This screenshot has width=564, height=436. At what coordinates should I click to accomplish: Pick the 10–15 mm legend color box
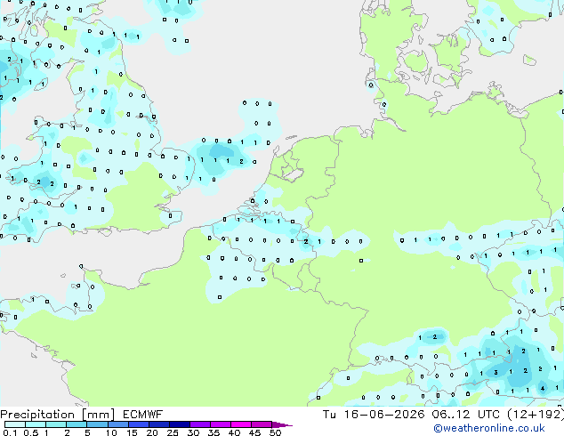click(117, 424)
